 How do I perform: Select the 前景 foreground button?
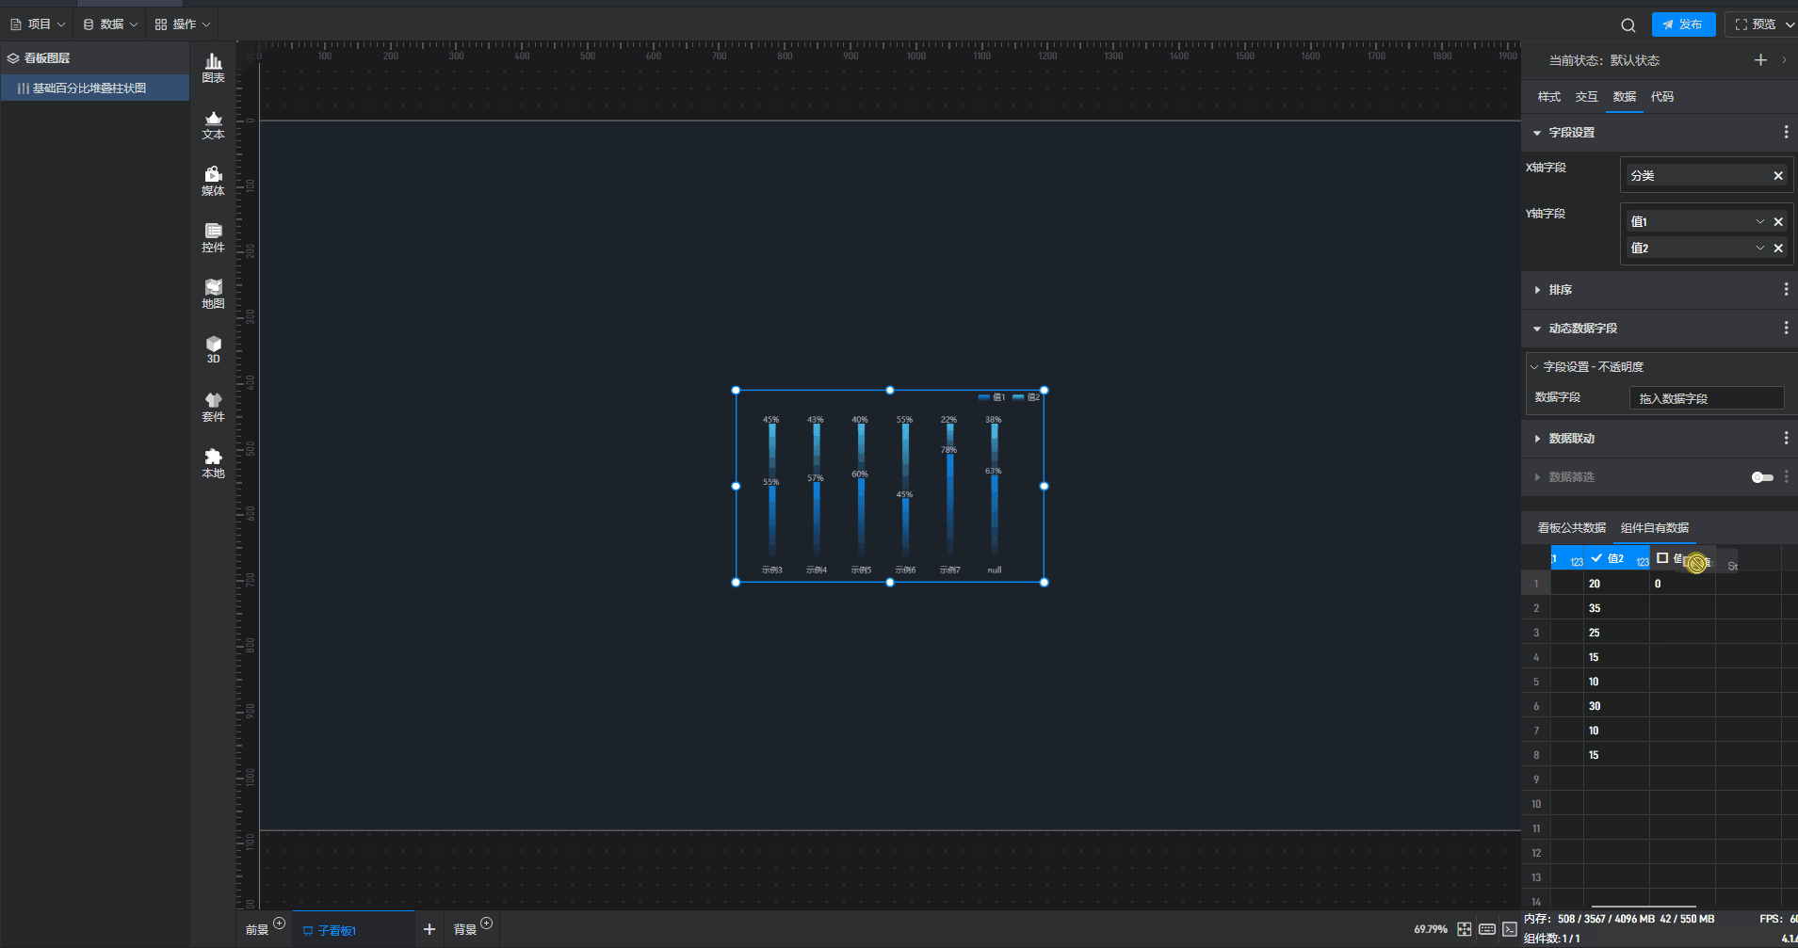click(x=257, y=930)
